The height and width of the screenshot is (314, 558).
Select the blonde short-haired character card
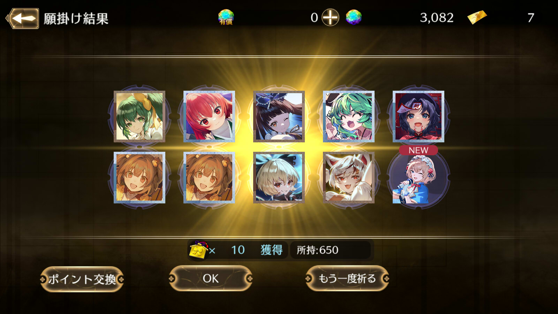point(279,178)
